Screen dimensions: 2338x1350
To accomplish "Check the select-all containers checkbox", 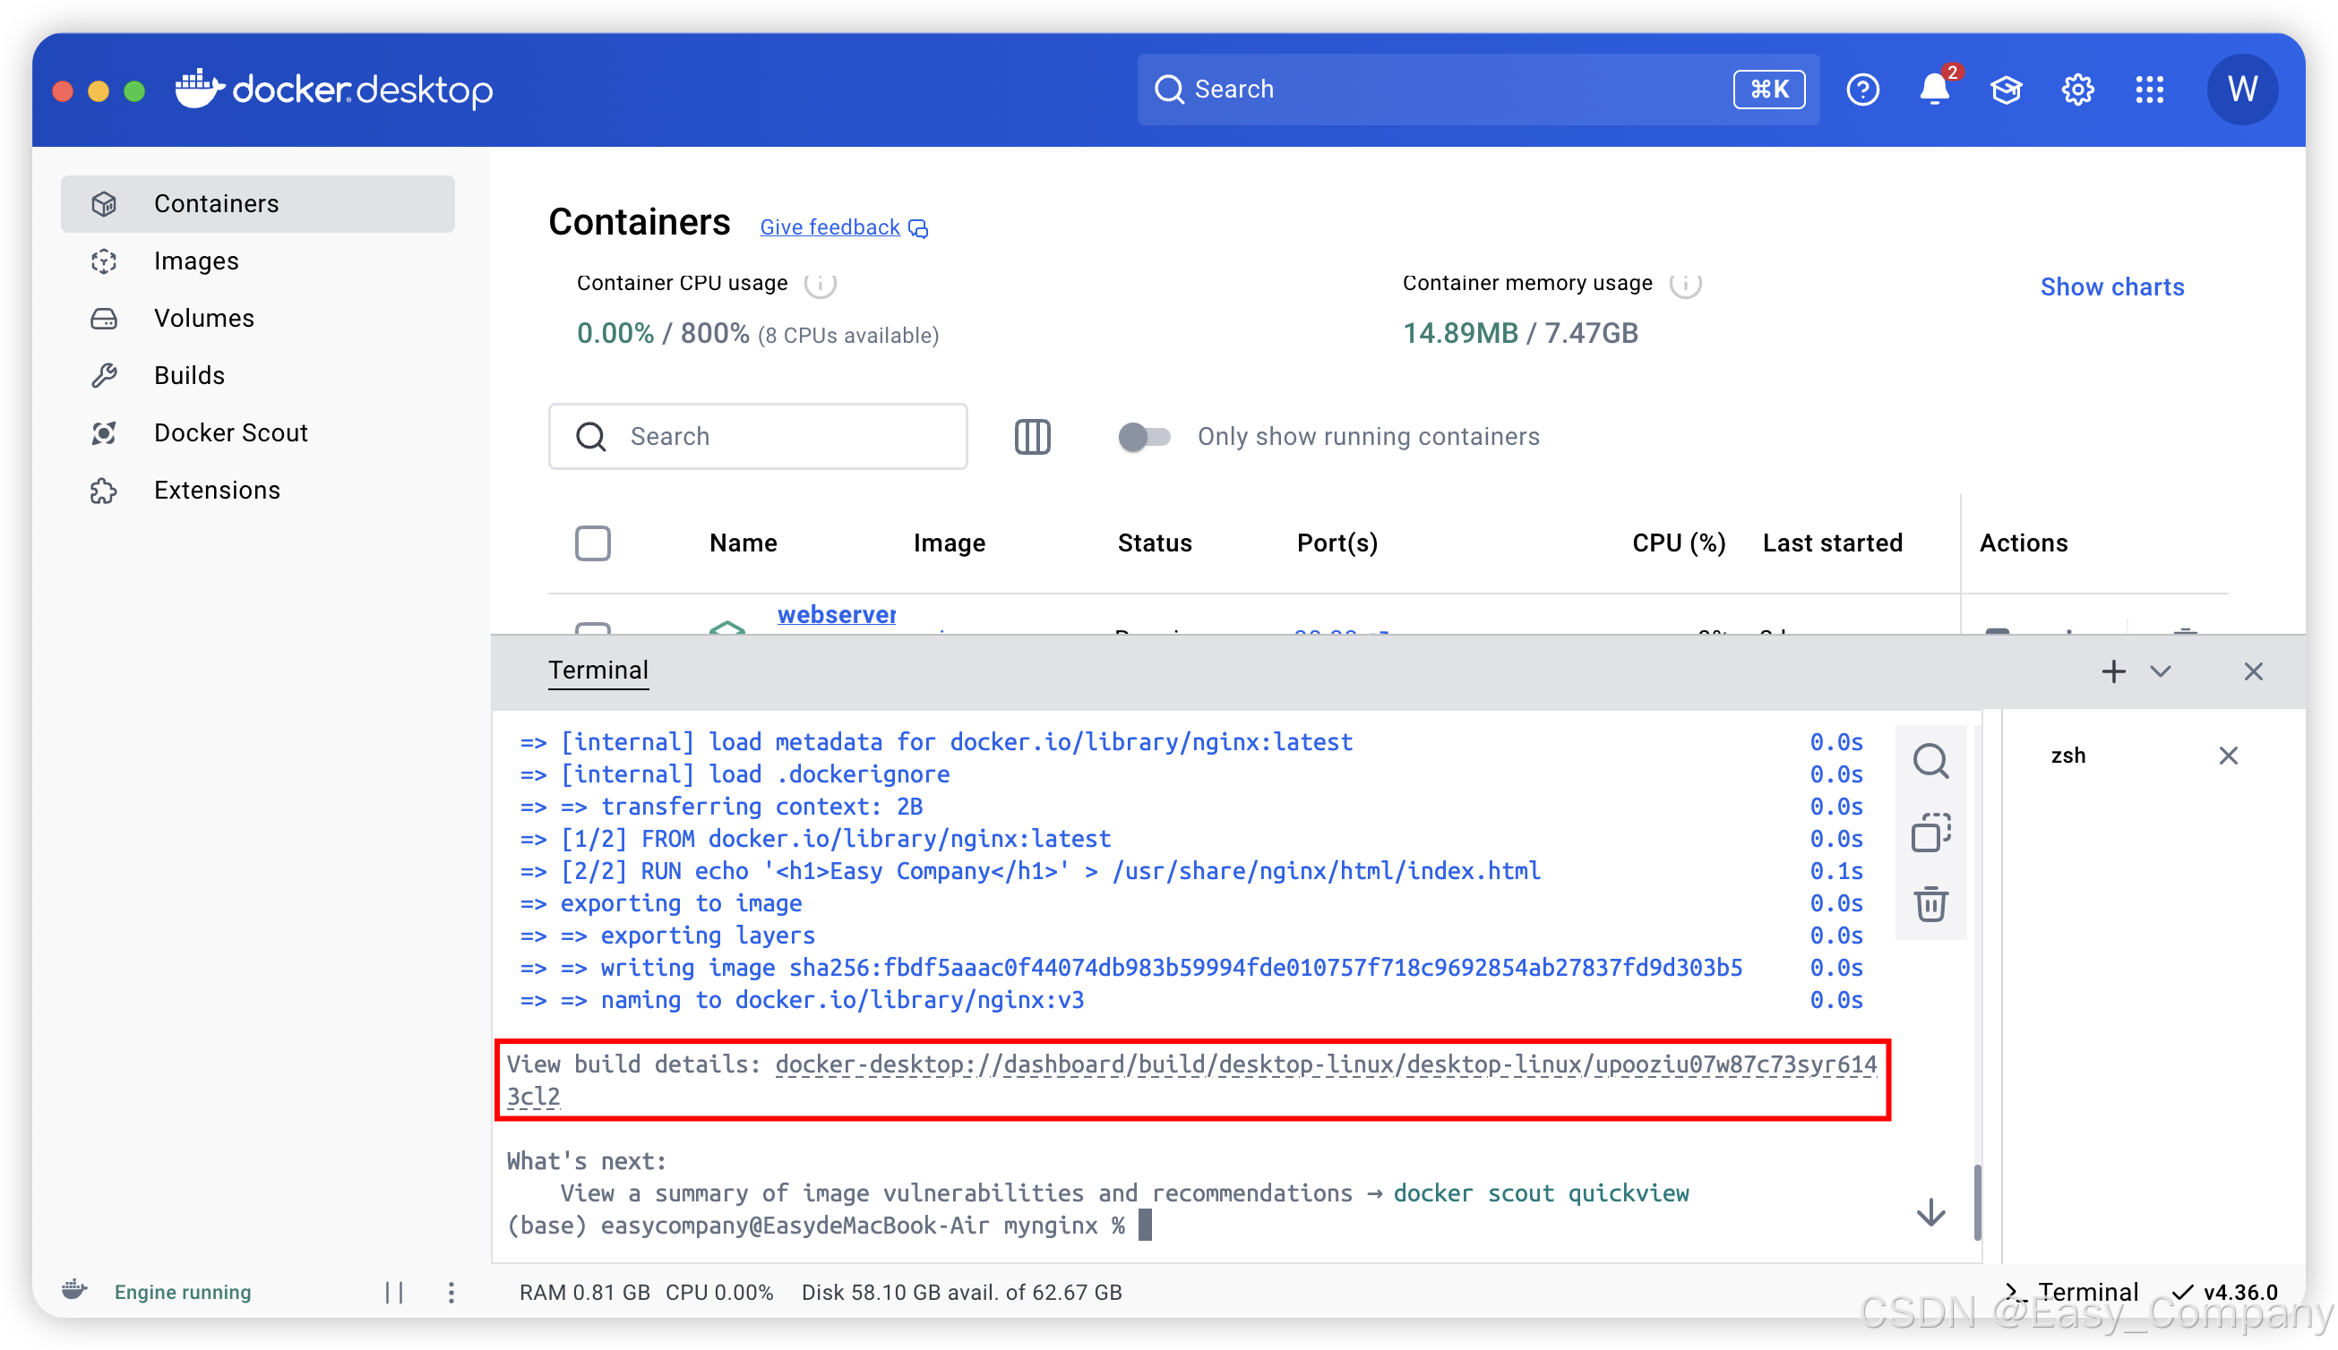I will pyautogui.click(x=592, y=543).
